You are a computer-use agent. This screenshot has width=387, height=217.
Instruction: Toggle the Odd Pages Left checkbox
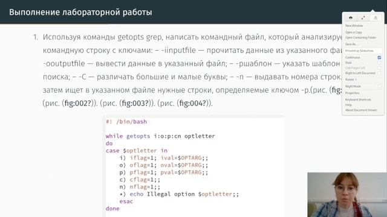(379, 68)
